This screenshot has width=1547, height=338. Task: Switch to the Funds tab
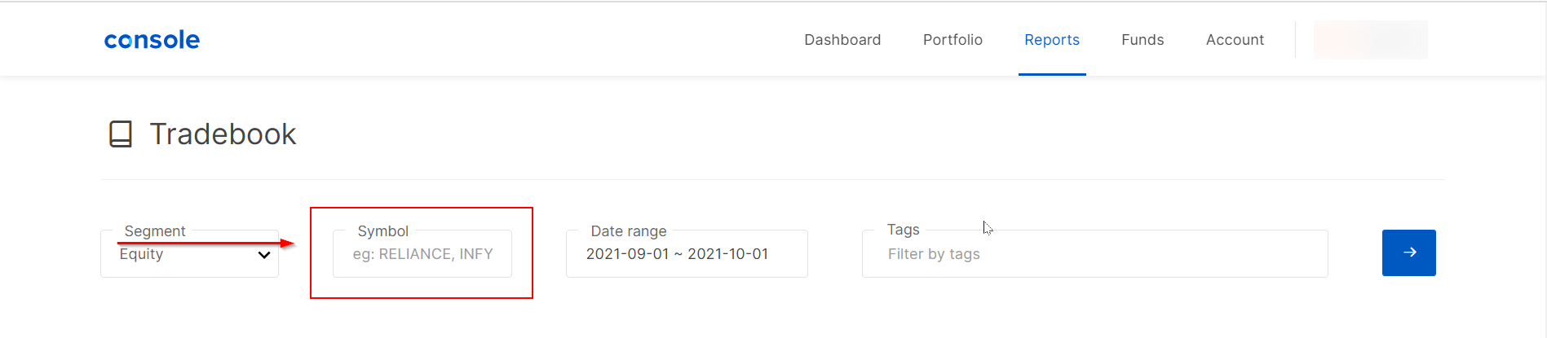[1143, 40]
